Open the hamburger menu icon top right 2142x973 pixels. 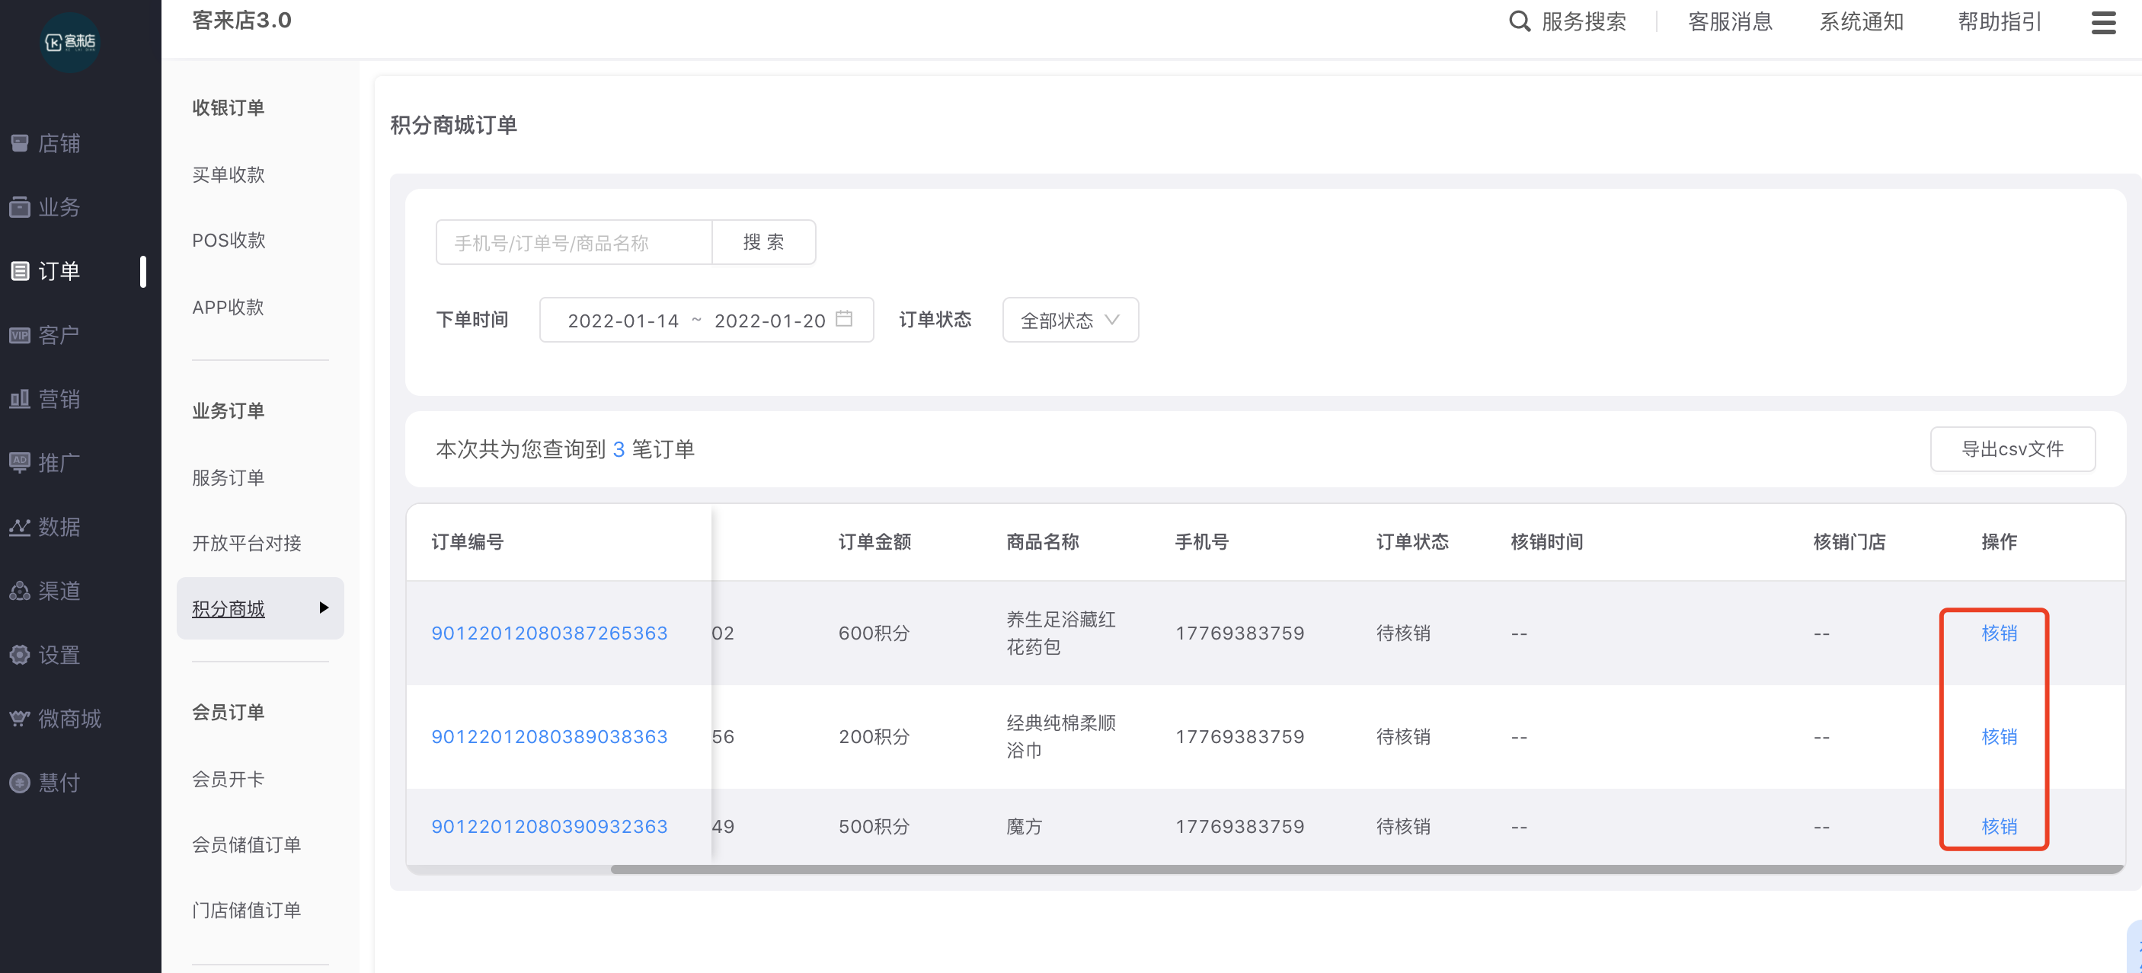click(2103, 22)
